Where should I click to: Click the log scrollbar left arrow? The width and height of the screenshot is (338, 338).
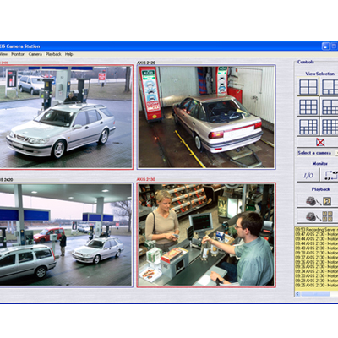click(297, 294)
